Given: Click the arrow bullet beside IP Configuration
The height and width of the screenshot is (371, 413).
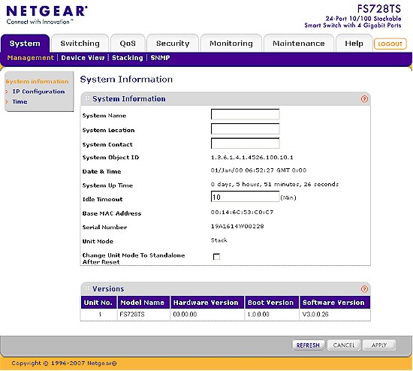Looking at the screenshot, I should point(7,92).
